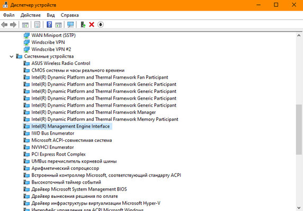Open Properties via toolbar icon
The height and width of the screenshot is (211, 303).
click(x=37, y=25)
